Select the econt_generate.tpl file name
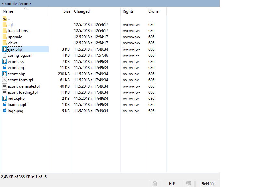The height and width of the screenshot is (187, 266). click(24, 86)
